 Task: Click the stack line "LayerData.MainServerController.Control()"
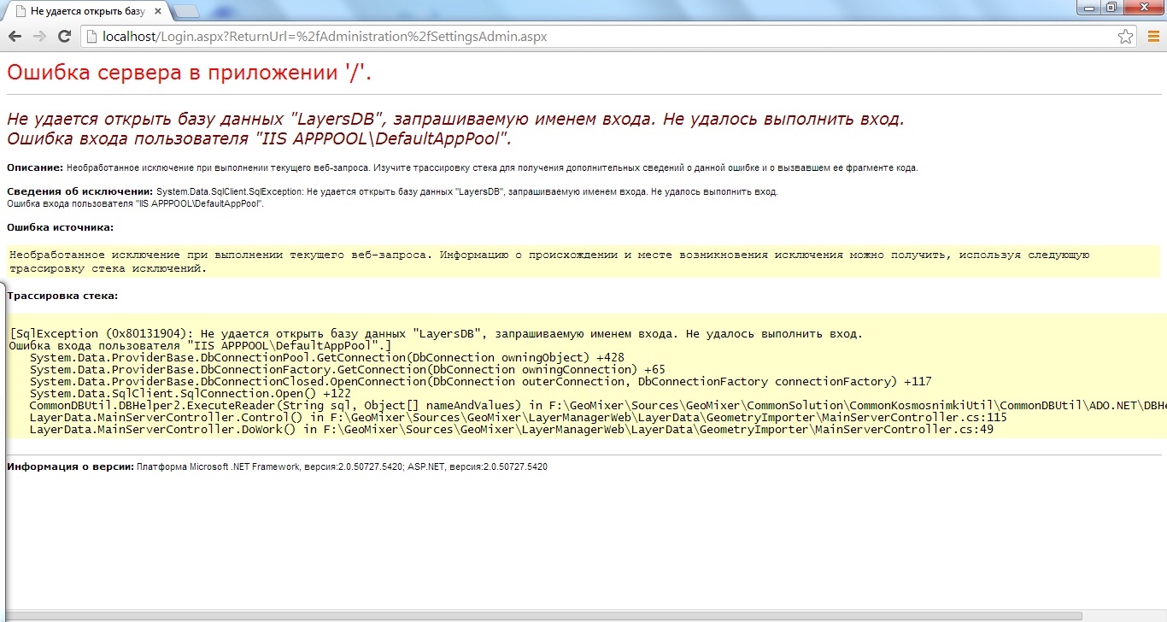coord(519,417)
